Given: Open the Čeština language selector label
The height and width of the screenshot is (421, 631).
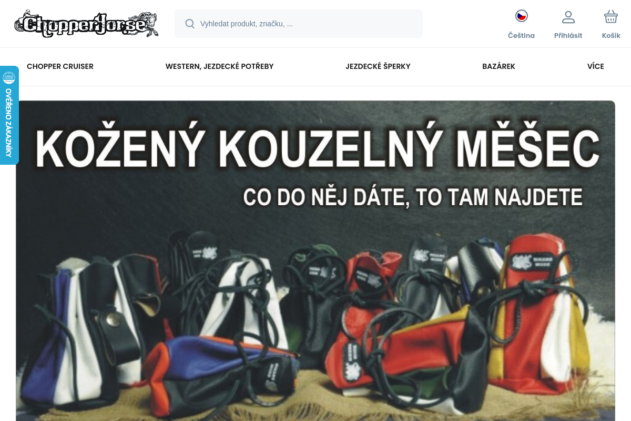Looking at the screenshot, I should (521, 36).
